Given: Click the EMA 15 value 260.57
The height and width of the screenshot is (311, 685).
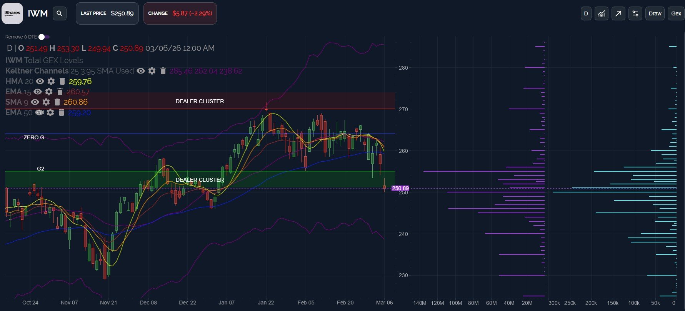Looking at the screenshot, I should [x=78, y=92].
